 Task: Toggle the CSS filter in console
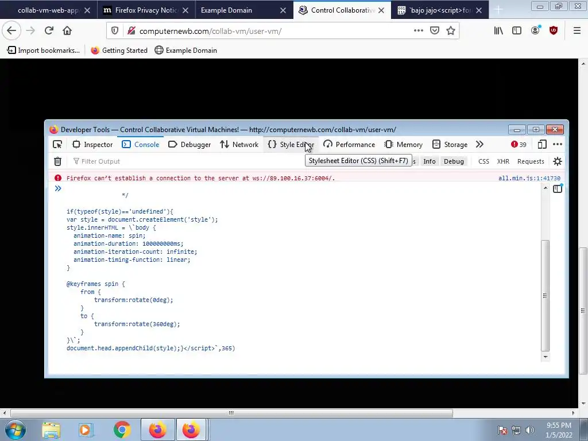[x=483, y=161]
